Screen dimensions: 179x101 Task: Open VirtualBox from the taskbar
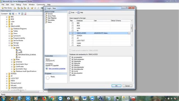(100, 98)
